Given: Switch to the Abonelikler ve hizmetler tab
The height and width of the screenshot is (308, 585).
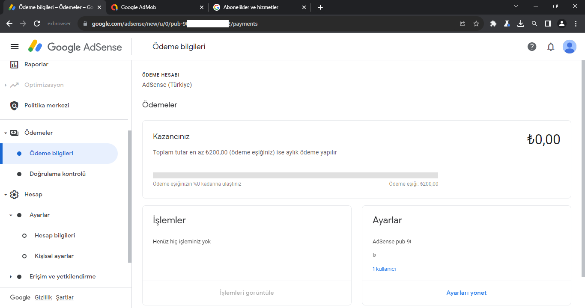Looking at the screenshot, I should point(260,7).
